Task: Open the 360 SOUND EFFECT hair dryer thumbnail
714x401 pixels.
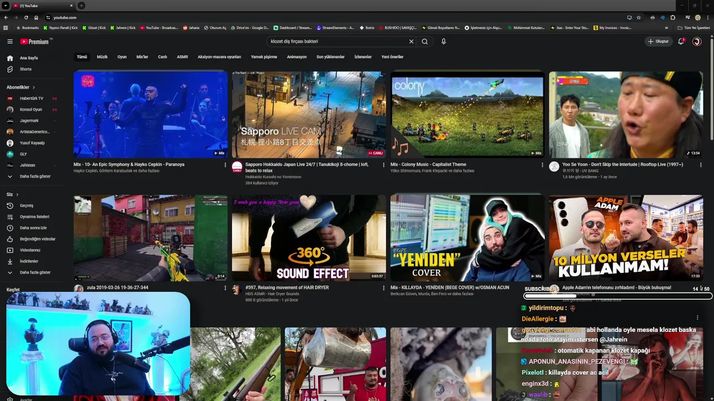Action: click(309, 238)
